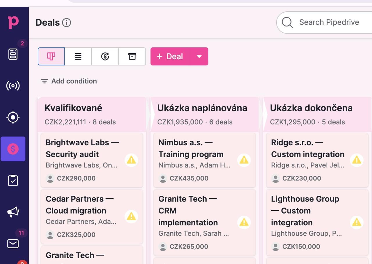The height and width of the screenshot is (264, 372).
Task: Click warning icon on Lighthouse Group deal
Action: (357, 222)
